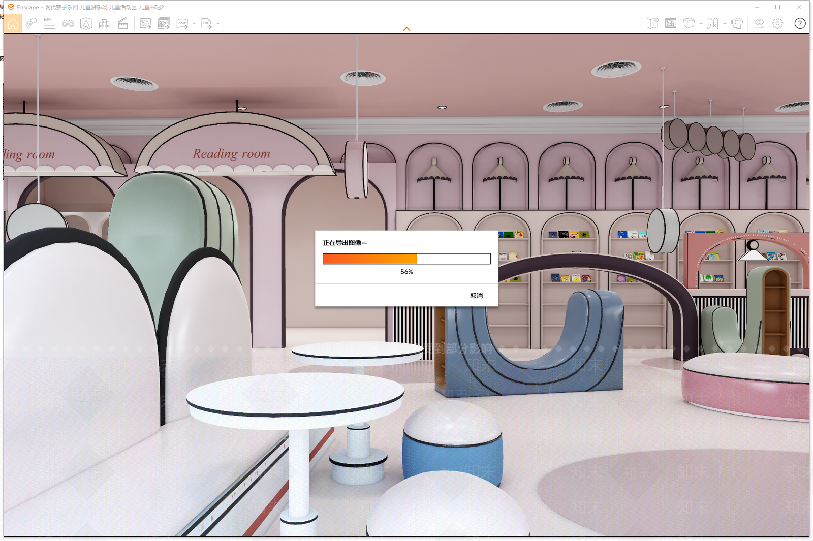Click the projection mode cube icon
The height and width of the screenshot is (541, 813).
click(689, 23)
